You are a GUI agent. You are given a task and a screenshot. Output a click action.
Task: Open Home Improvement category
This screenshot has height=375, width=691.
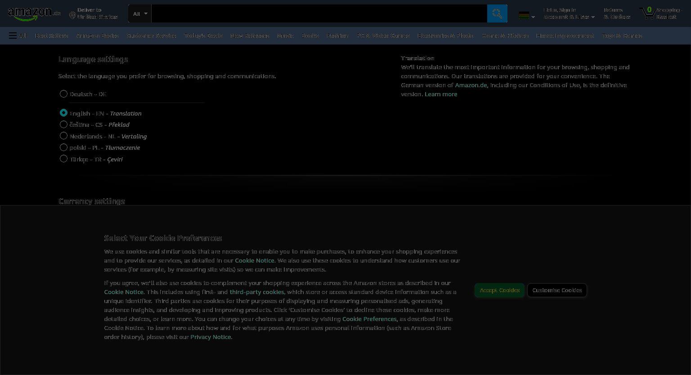[x=565, y=36]
